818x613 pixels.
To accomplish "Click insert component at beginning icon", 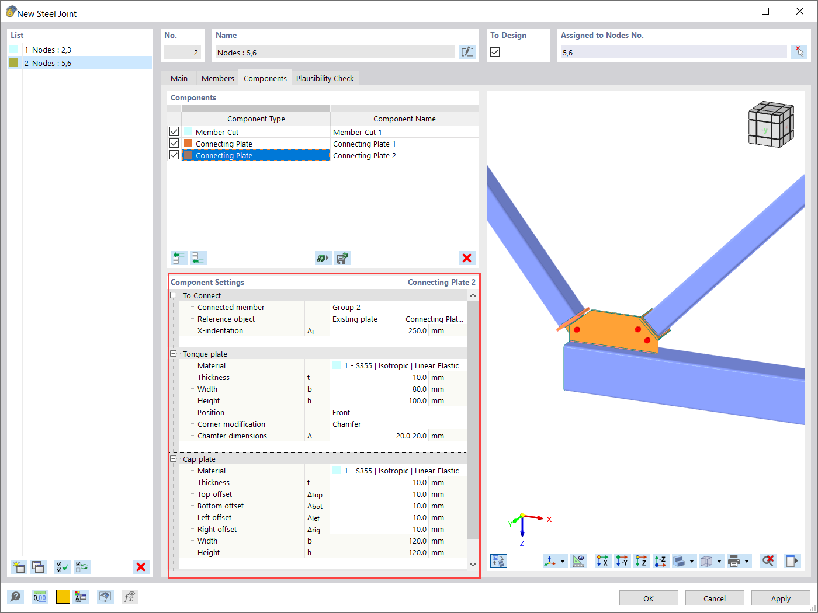I will click(179, 258).
